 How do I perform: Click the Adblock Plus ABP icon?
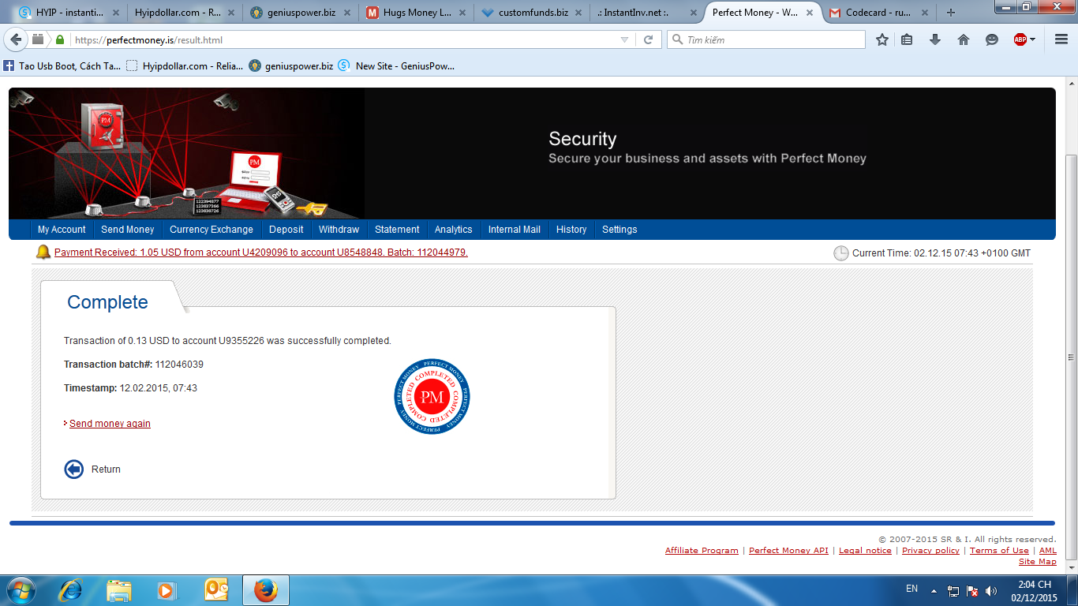point(1020,39)
